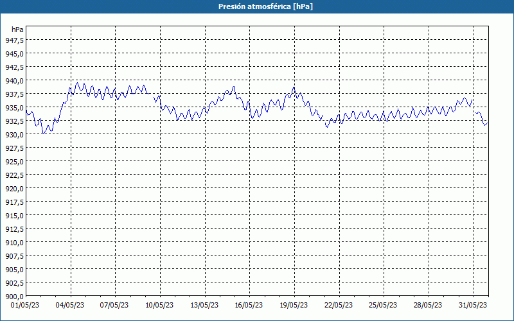Select the 915,0 y-axis label
The width and height of the screenshot is (514, 321).
(x=14, y=216)
